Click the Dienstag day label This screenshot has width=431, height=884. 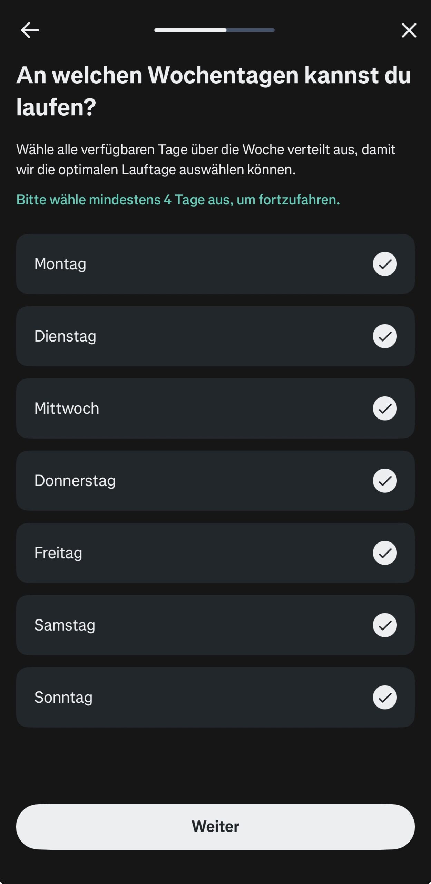(65, 336)
